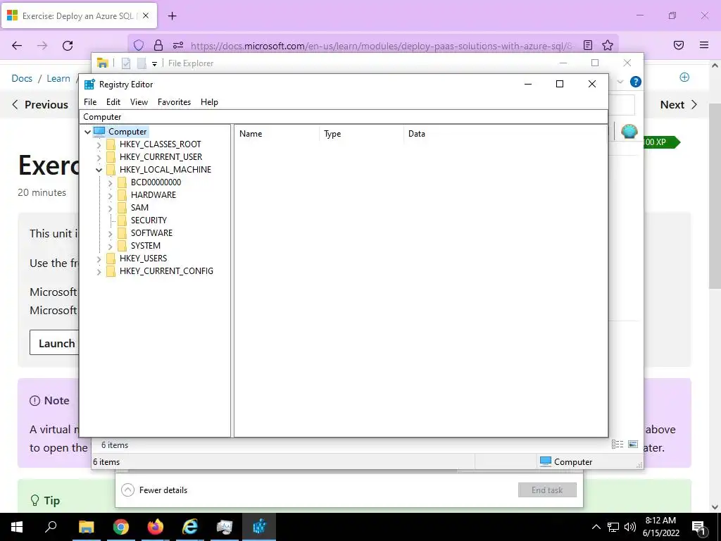
Task: Expand HKEY_USERS key
Action: point(99,259)
